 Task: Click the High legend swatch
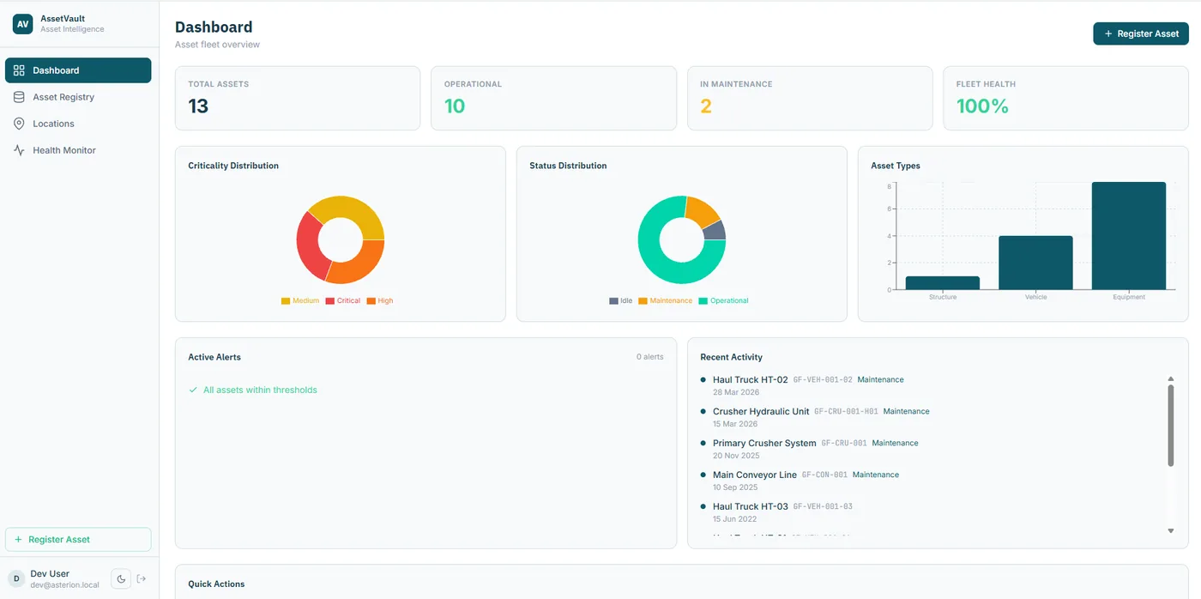[x=371, y=301]
